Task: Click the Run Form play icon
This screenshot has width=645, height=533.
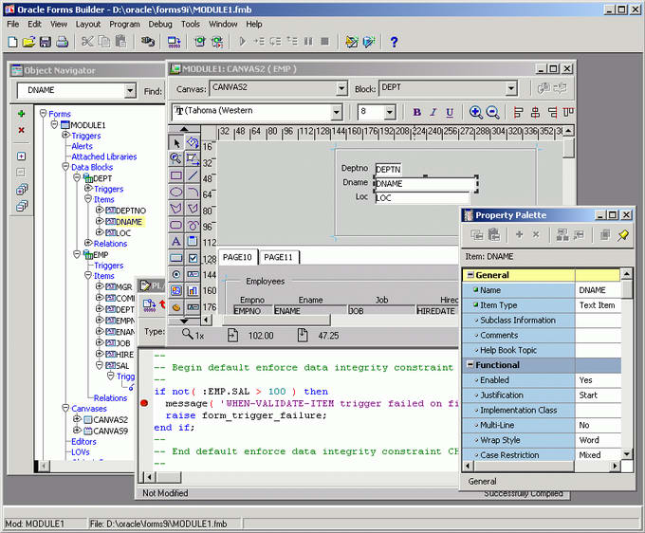Action: 242,42
